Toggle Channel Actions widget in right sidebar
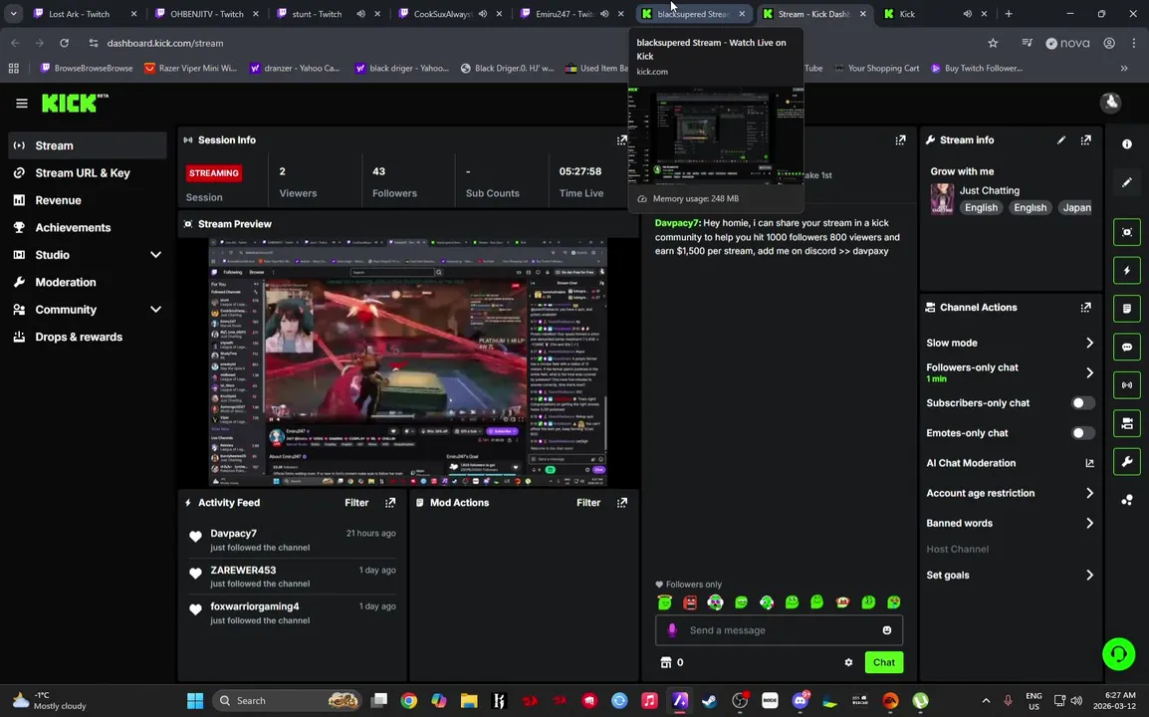This screenshot has height=717, width=1149. pyautogui.click(x=1127, y=424)
